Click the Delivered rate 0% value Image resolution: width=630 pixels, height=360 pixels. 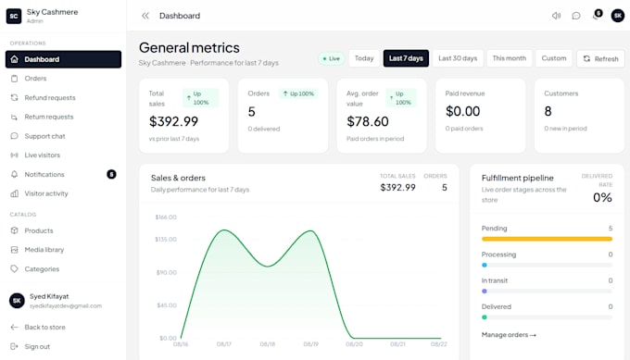[602, 197]
